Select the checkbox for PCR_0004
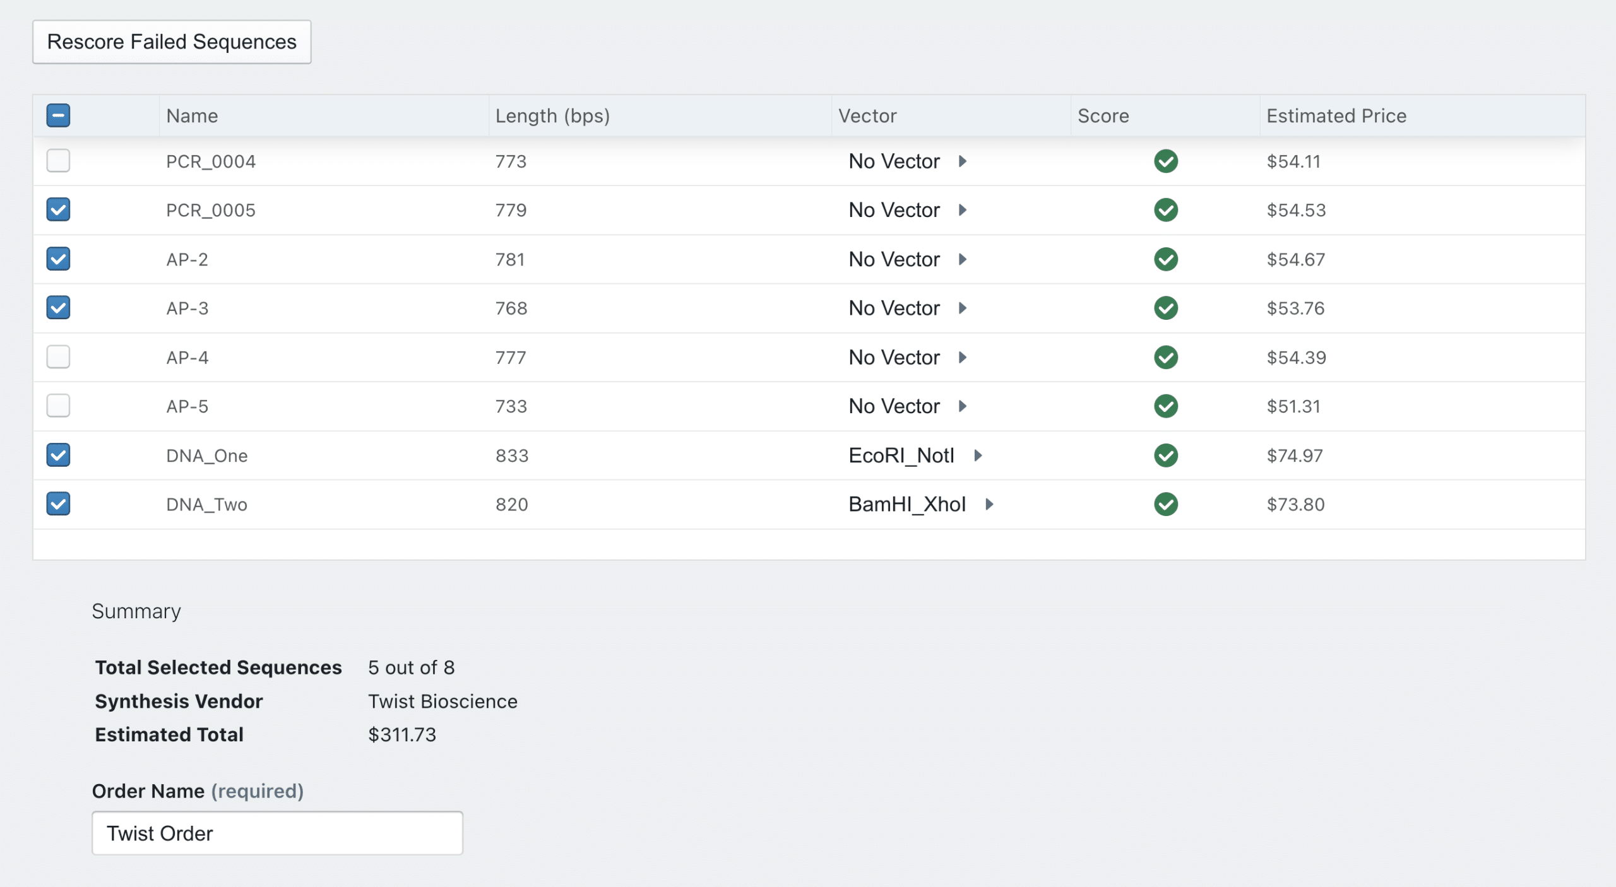1616x887 pixels. point(57,161)
